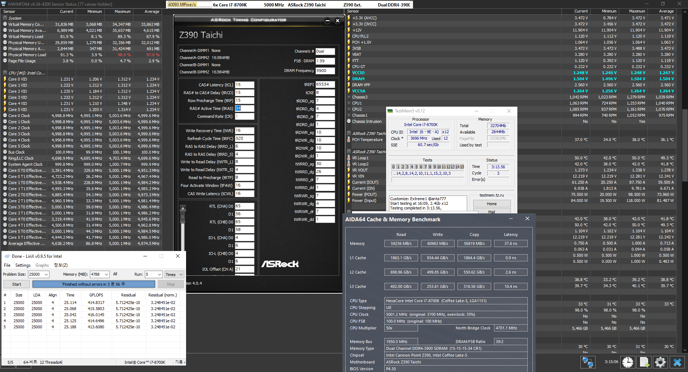Click lightning icon beside +12V sensor
Image resolution: width=688 pixels, height=372 pixels.
349,30
